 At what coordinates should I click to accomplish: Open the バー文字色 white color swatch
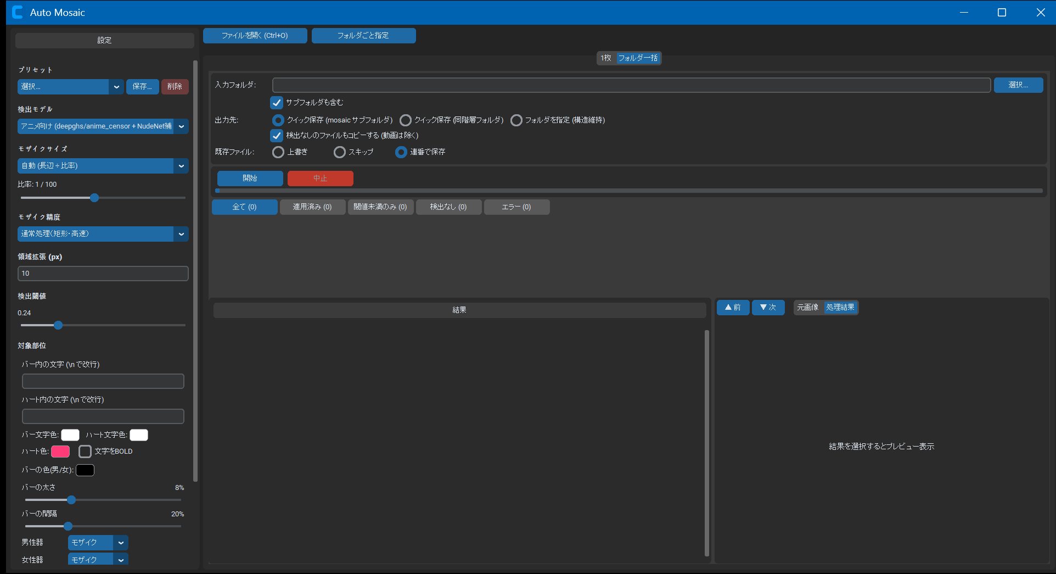70,435
